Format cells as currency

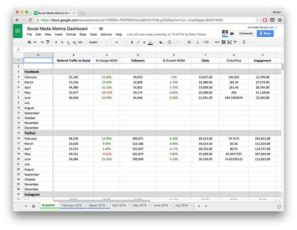coord(56,42)
